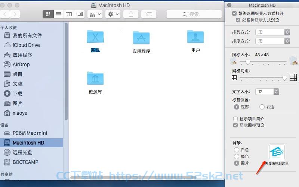299x187 pixels.
Task: Toggle 显示图标预览 checkbox
Action: (235, 125)
